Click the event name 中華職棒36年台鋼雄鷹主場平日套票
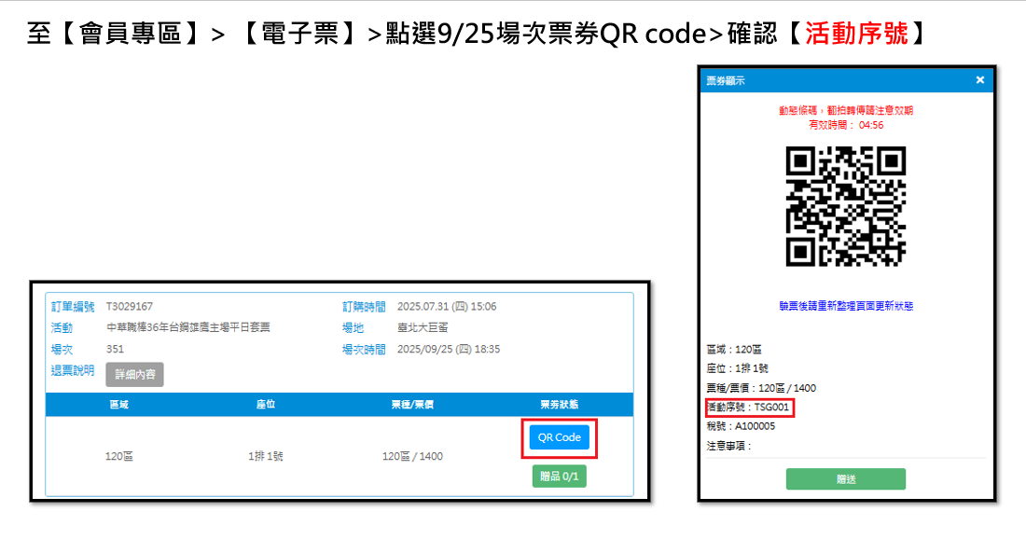 click(x=188, y=327)
